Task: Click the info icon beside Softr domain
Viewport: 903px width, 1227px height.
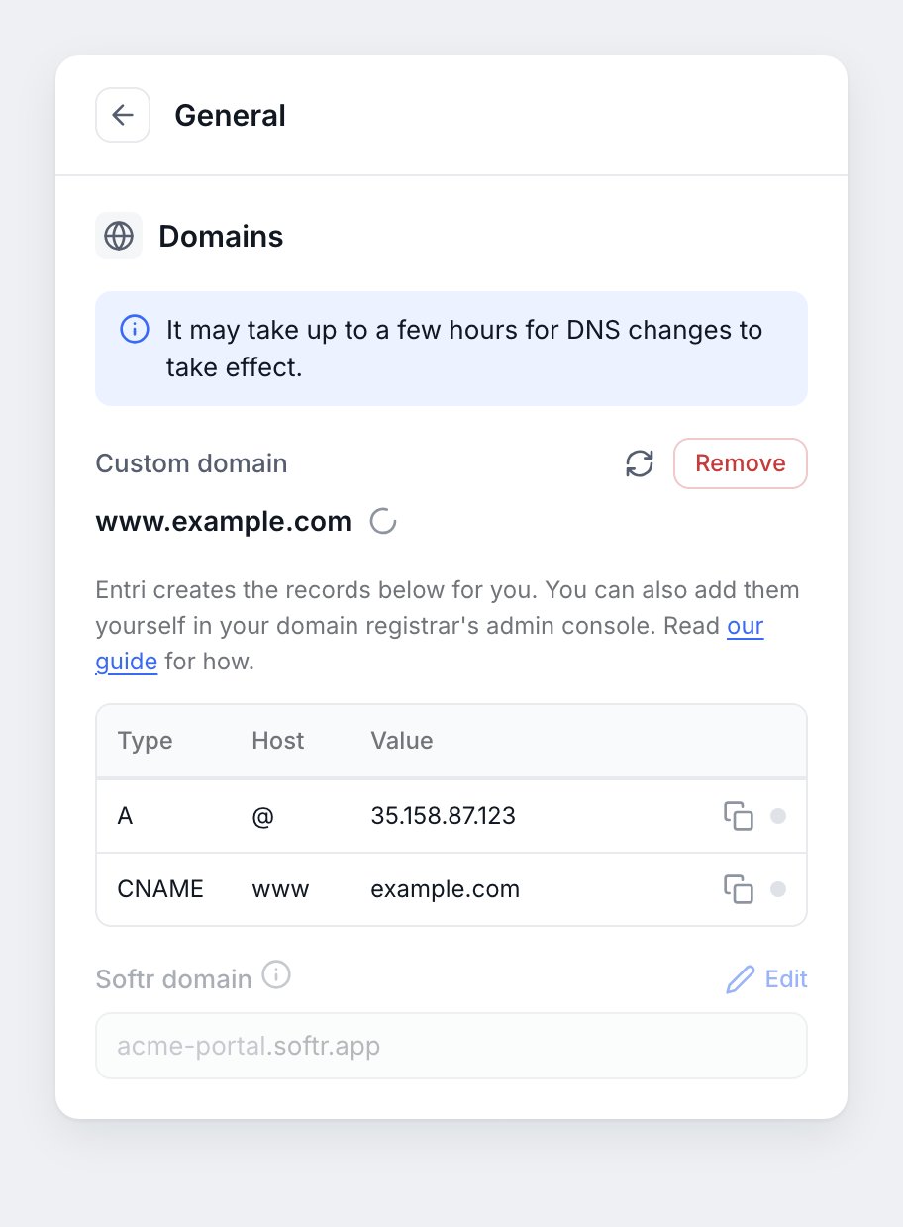Action: tap(276, 976)
